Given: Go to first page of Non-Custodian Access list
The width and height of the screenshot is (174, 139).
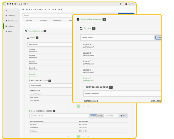Looking at the screenshot, I should click(x=68, y=136).
